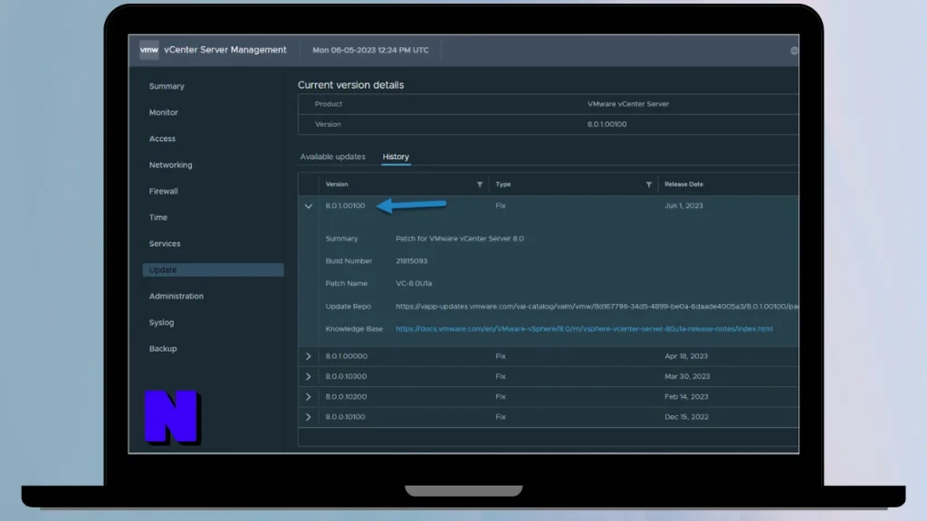Select the Update Repo URL text
This screenshot has width=927, height=521.
coord(597,307)
